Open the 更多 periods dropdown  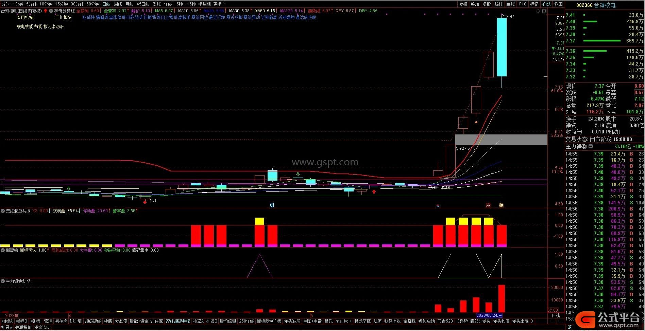click(219, 4)
